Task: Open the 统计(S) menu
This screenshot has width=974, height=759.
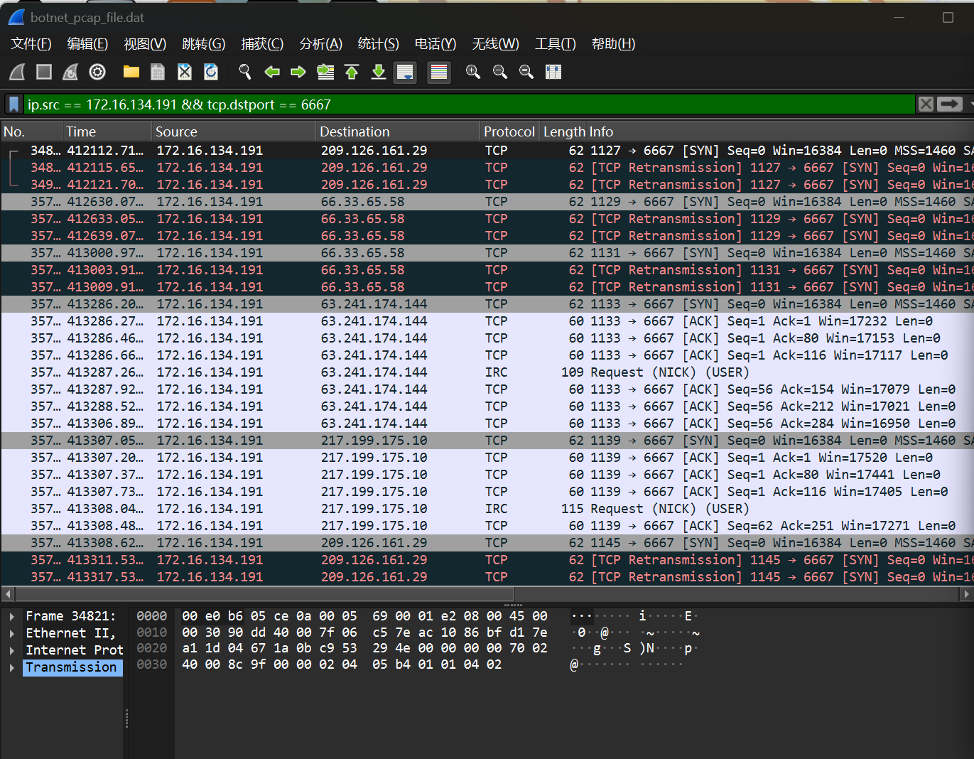Action: pyautogui.click(x=378, y=44)
